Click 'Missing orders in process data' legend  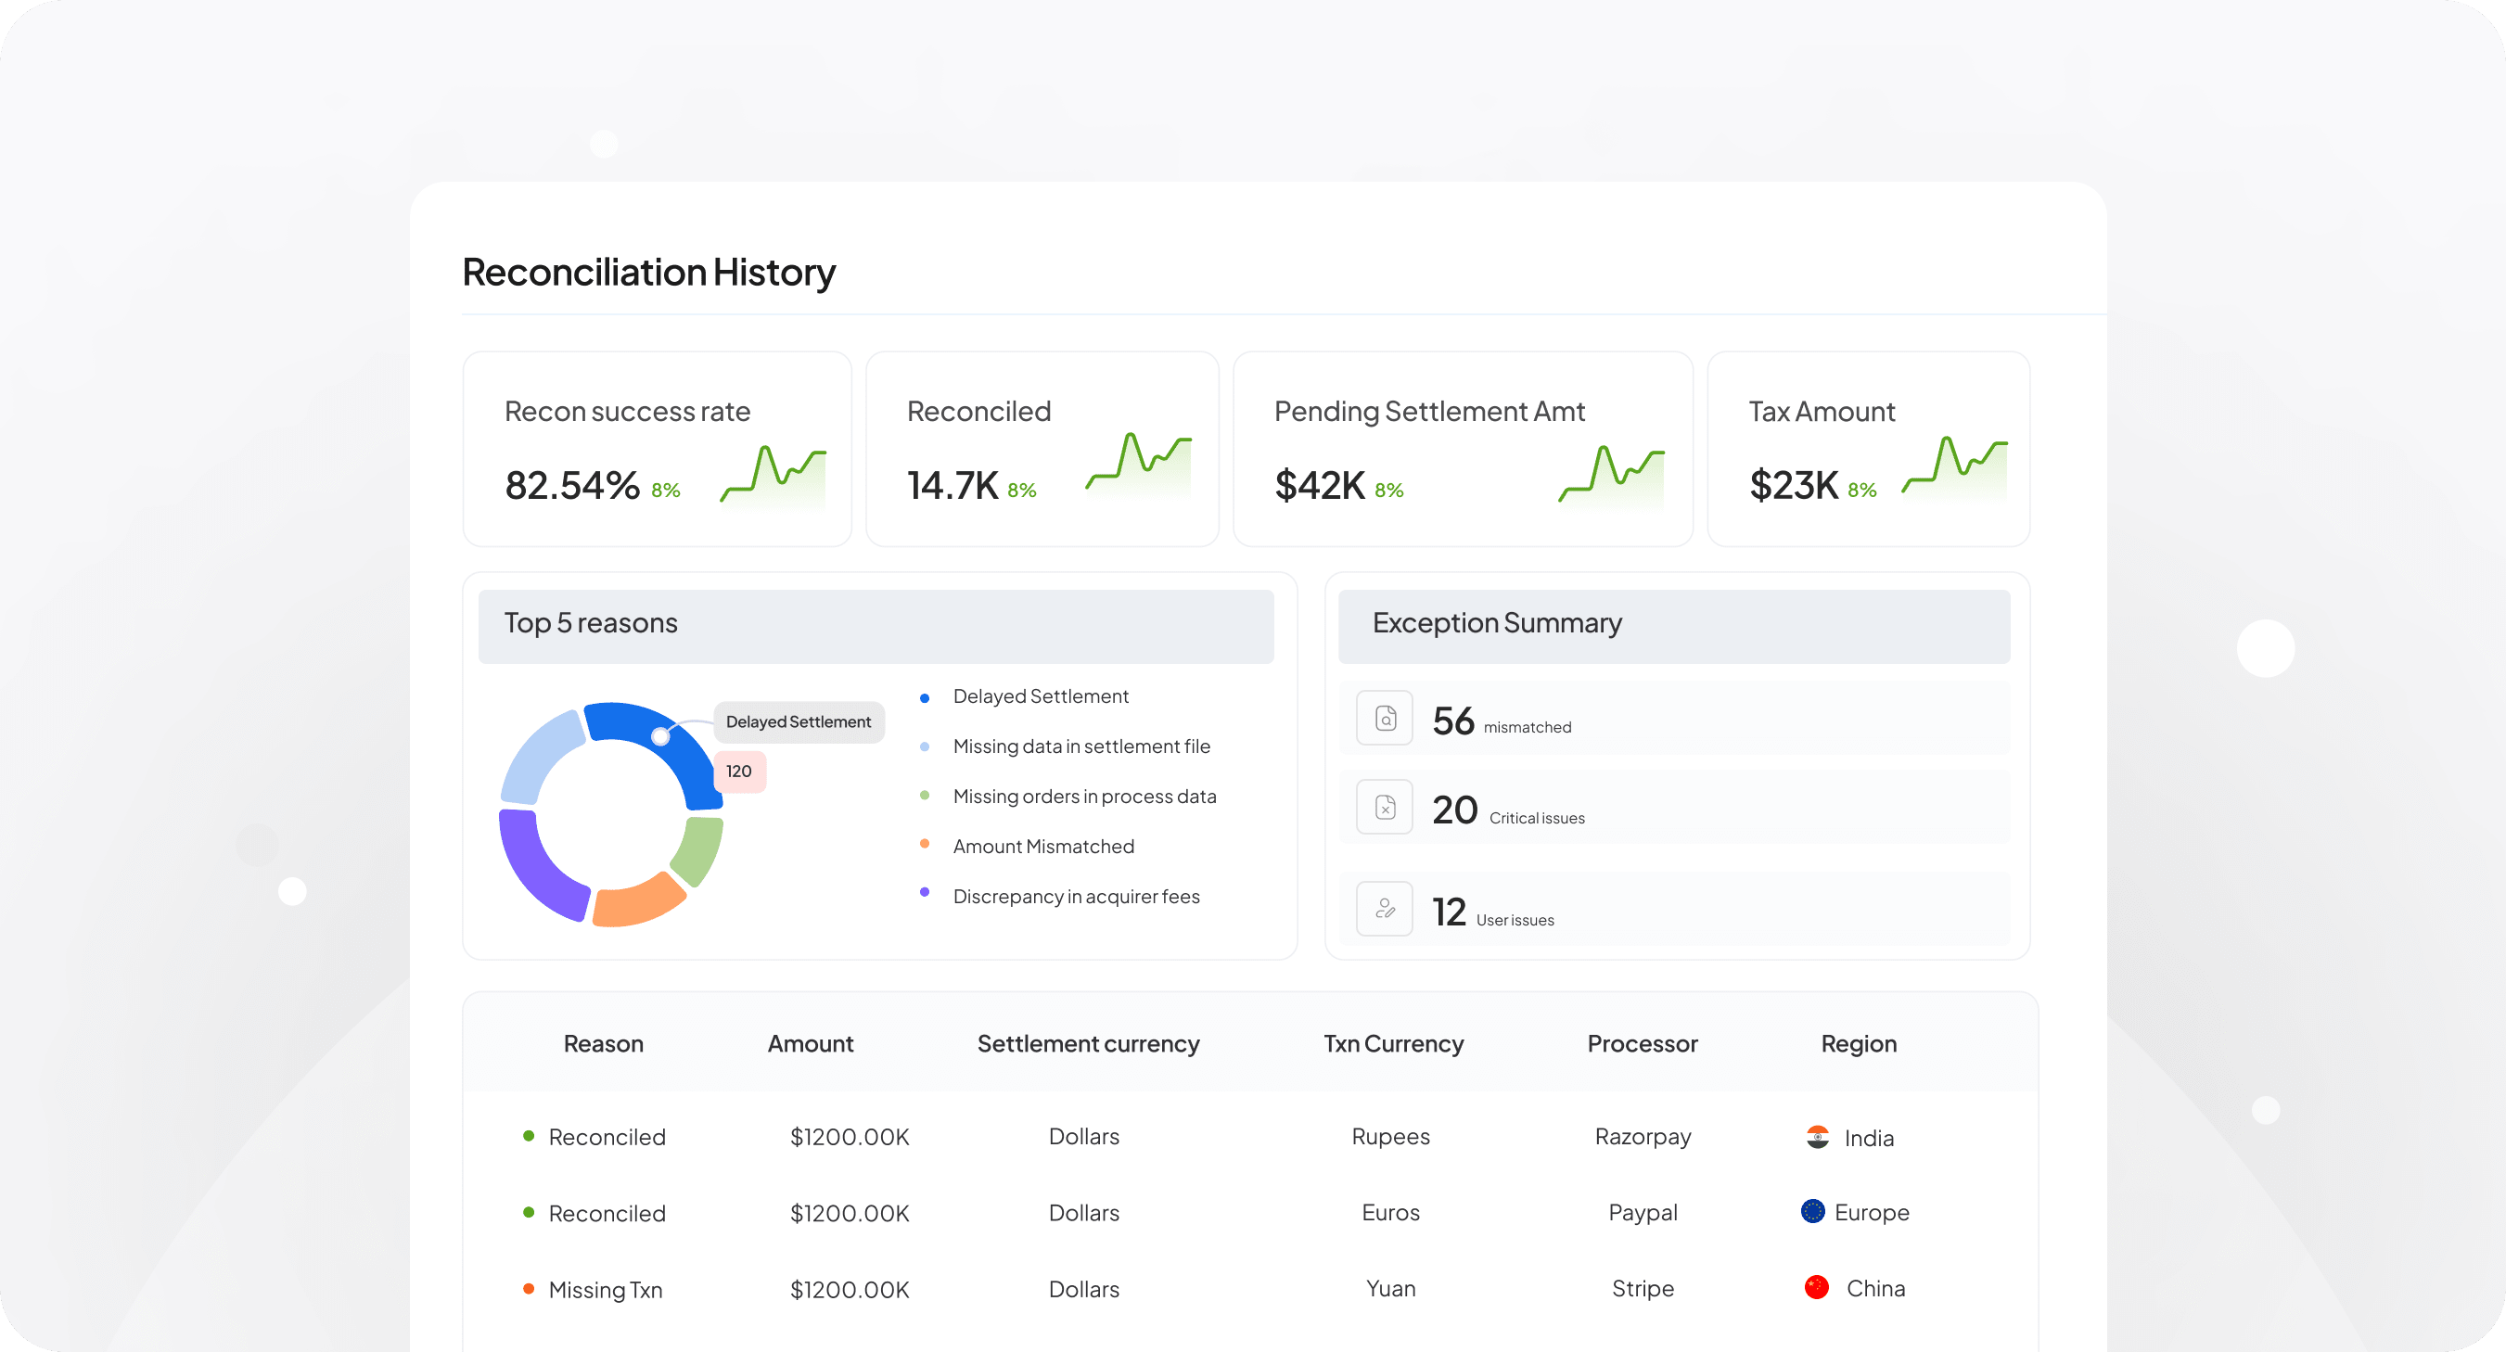pyautogui.click(x=1083, y=797)
